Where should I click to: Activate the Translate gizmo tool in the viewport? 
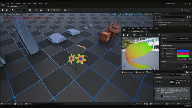coord(113,14)
